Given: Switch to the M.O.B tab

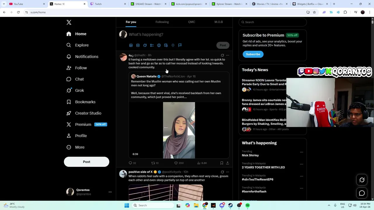Looking at the screenshot, I should [219, 22].
